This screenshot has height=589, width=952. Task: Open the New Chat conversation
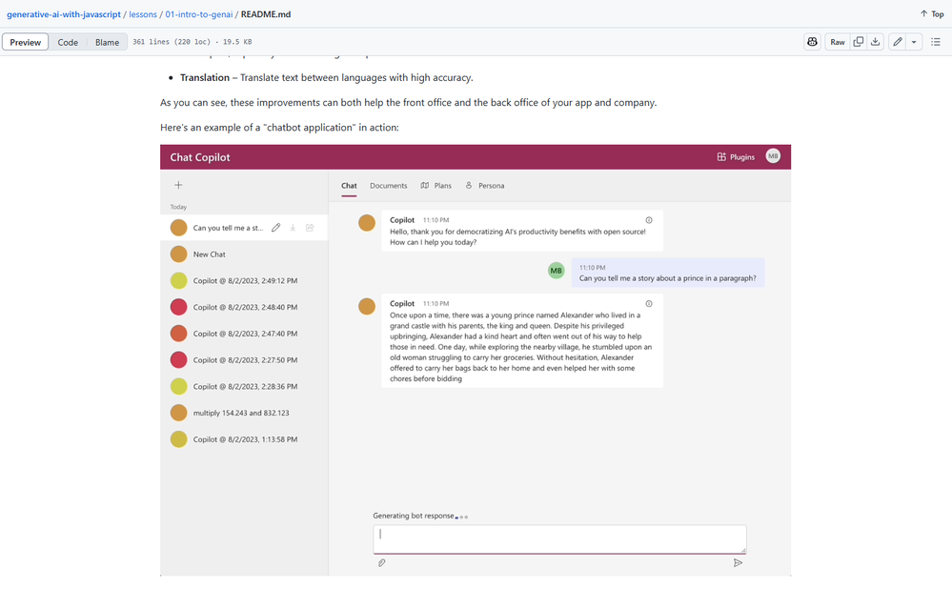244,254
